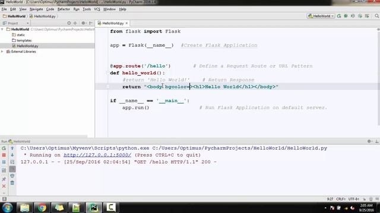Click the HelloWorld.py breadcrumb in navigation bar
380x213 pixels.
[43, 16]
